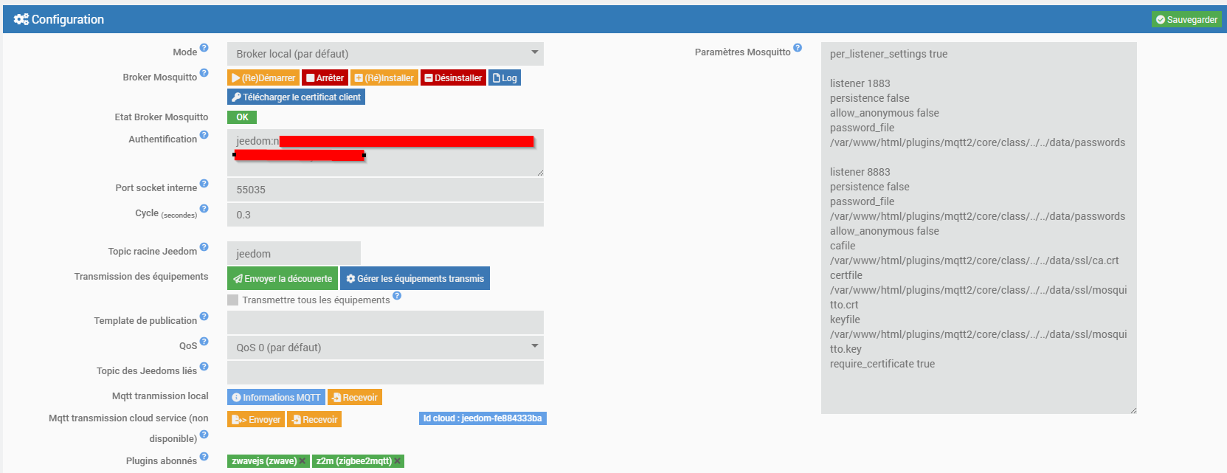Click Envoyer la découverte button

pyautogui.click(x=283, y=278)
